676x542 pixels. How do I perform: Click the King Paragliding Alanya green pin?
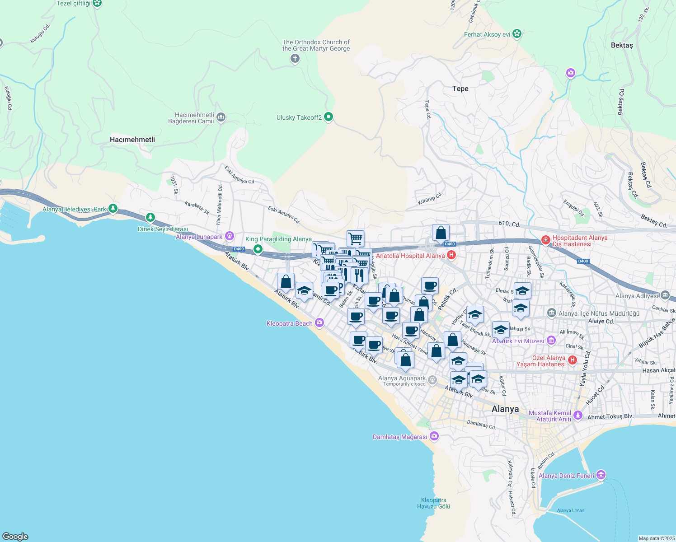258,249
